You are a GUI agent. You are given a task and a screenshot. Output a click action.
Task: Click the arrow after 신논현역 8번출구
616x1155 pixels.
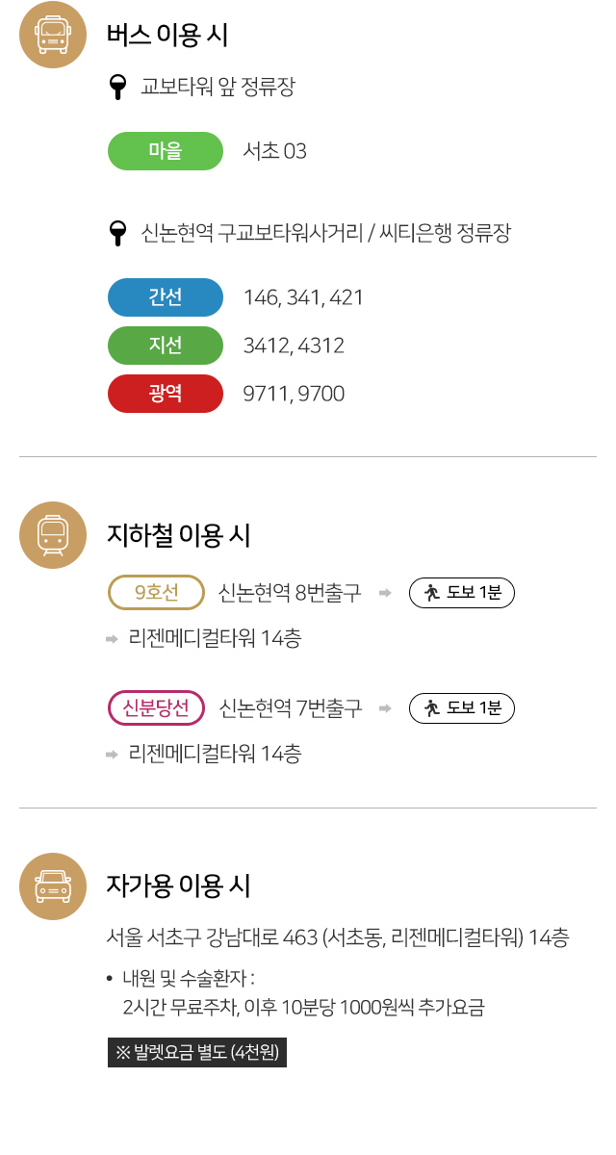pos(385,593)
